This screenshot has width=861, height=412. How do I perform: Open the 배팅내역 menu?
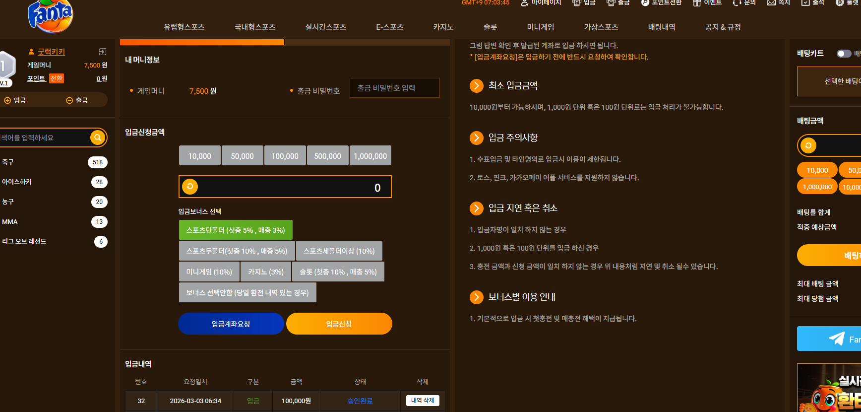pos(662,27)
